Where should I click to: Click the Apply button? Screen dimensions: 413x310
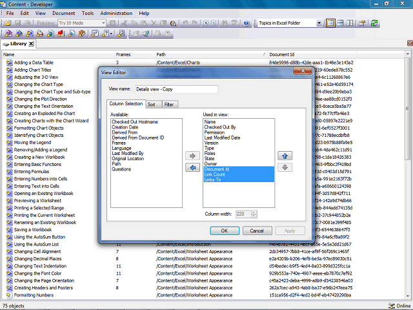pos(290,231)
